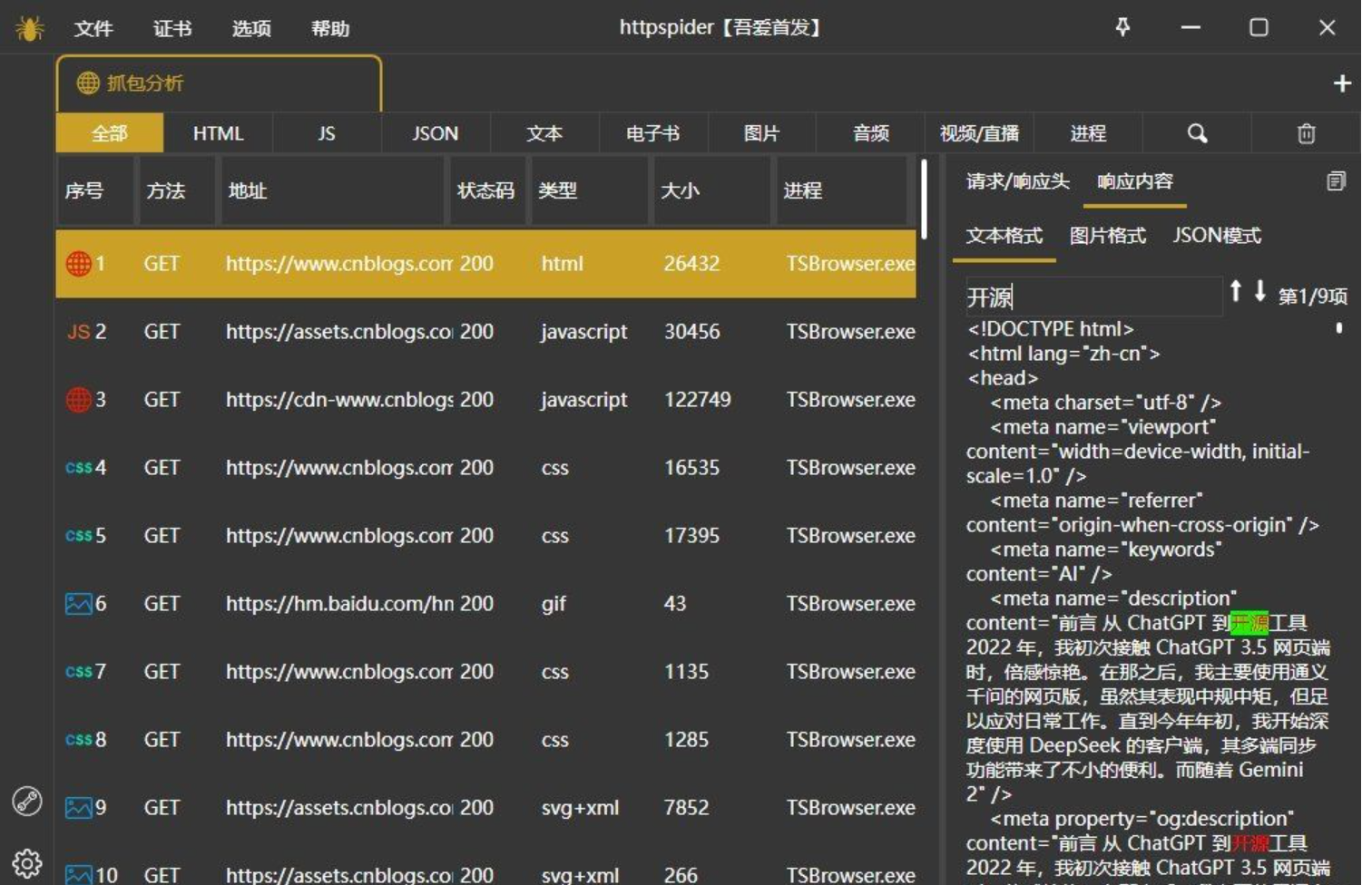
Task: Click image icon of request row 9
Action: point(79,808)
